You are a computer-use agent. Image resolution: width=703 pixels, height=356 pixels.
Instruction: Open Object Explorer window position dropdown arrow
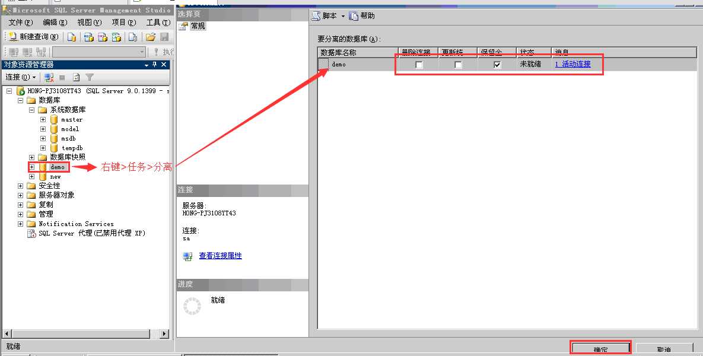point(147,65)
